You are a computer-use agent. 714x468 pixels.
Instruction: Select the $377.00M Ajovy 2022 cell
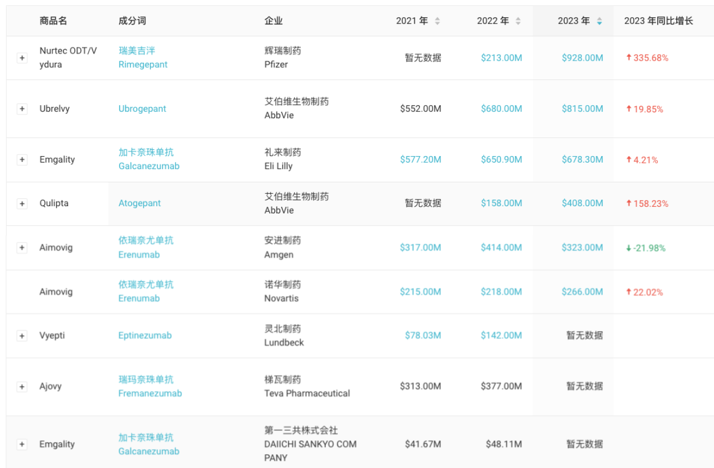(x=501, y=386)
